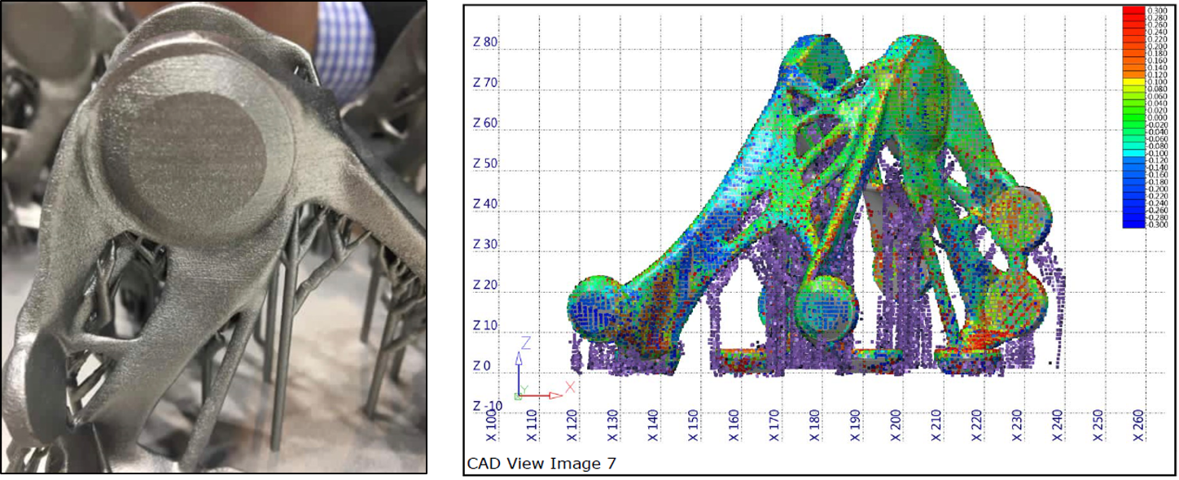Click the 'CAD View Image 7' caption
This screenshot has height=480, width=1179.
coord(541,464)
